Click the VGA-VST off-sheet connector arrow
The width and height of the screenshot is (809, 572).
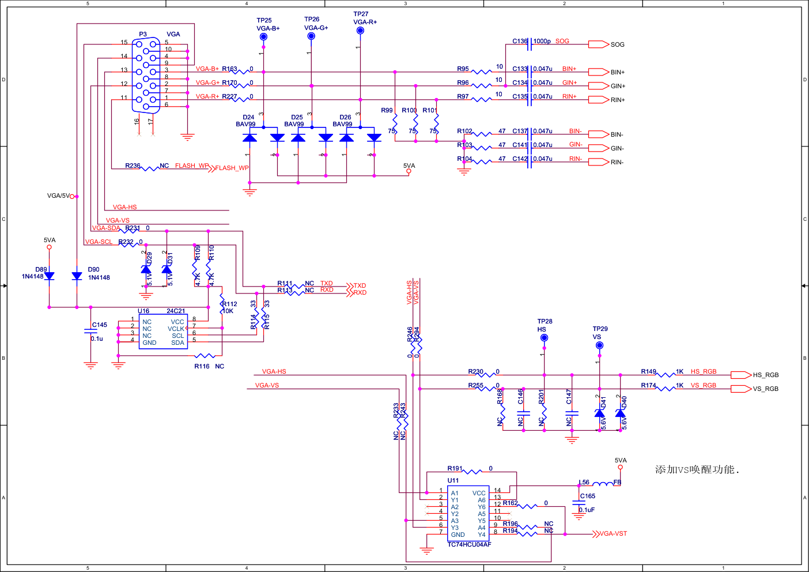(x=596, y=534)
